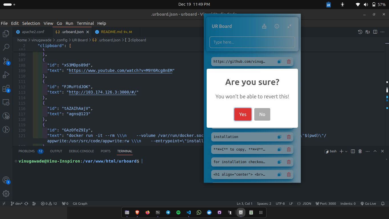Copy the github.com clipboard entry
Viewport: 389px width, 219px height.
(279, 61)
